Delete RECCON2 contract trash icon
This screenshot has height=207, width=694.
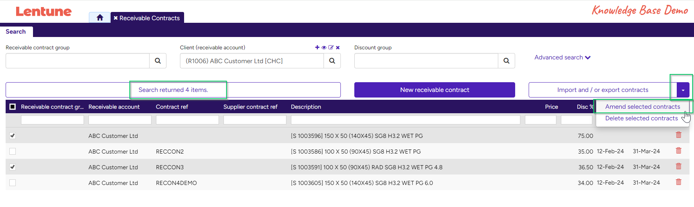tap(679, 151)
